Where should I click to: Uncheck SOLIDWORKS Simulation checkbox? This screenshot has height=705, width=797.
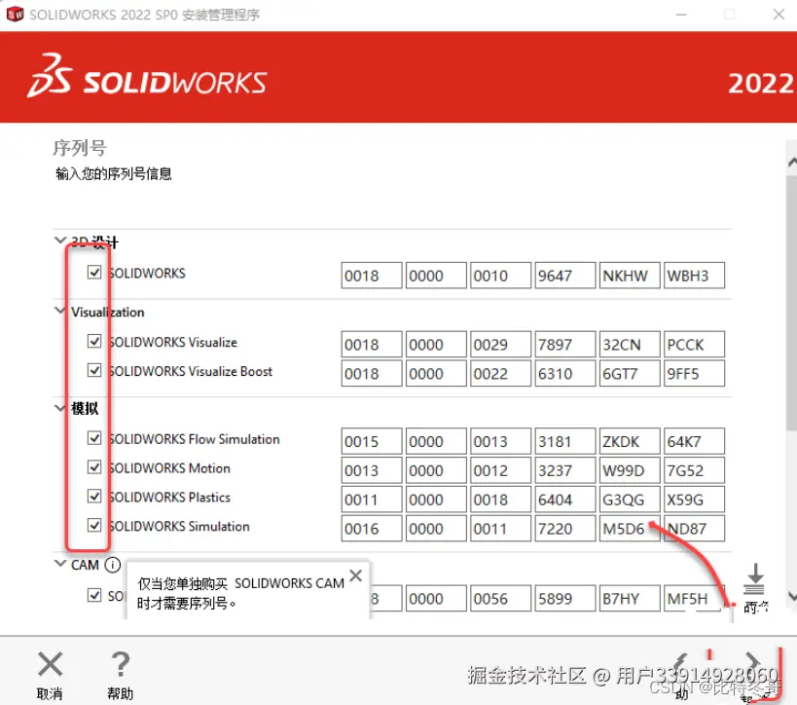point(94,525)
